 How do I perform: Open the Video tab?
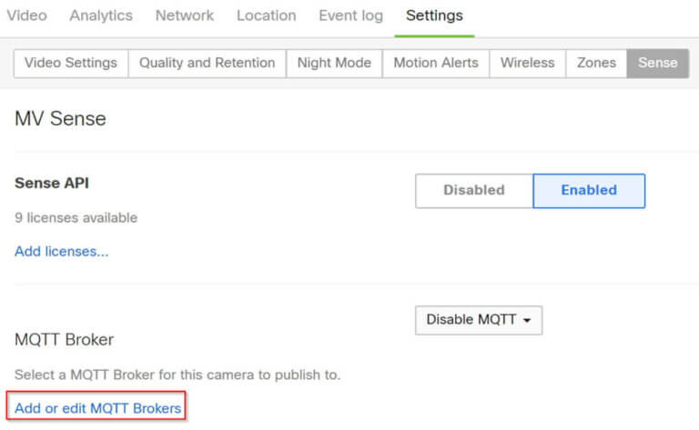[x=26, y=15]
